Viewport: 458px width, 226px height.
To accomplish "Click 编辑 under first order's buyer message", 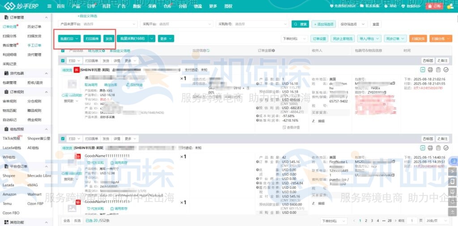I will (318, 121).
